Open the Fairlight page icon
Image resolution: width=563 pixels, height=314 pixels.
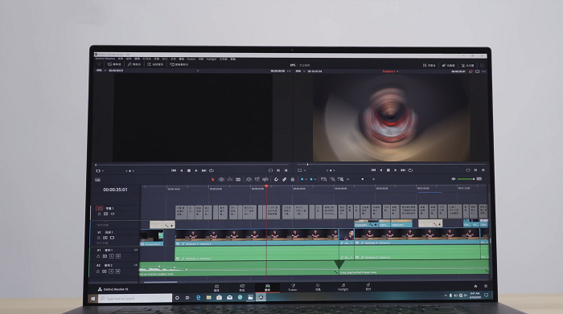pos(343,287)
